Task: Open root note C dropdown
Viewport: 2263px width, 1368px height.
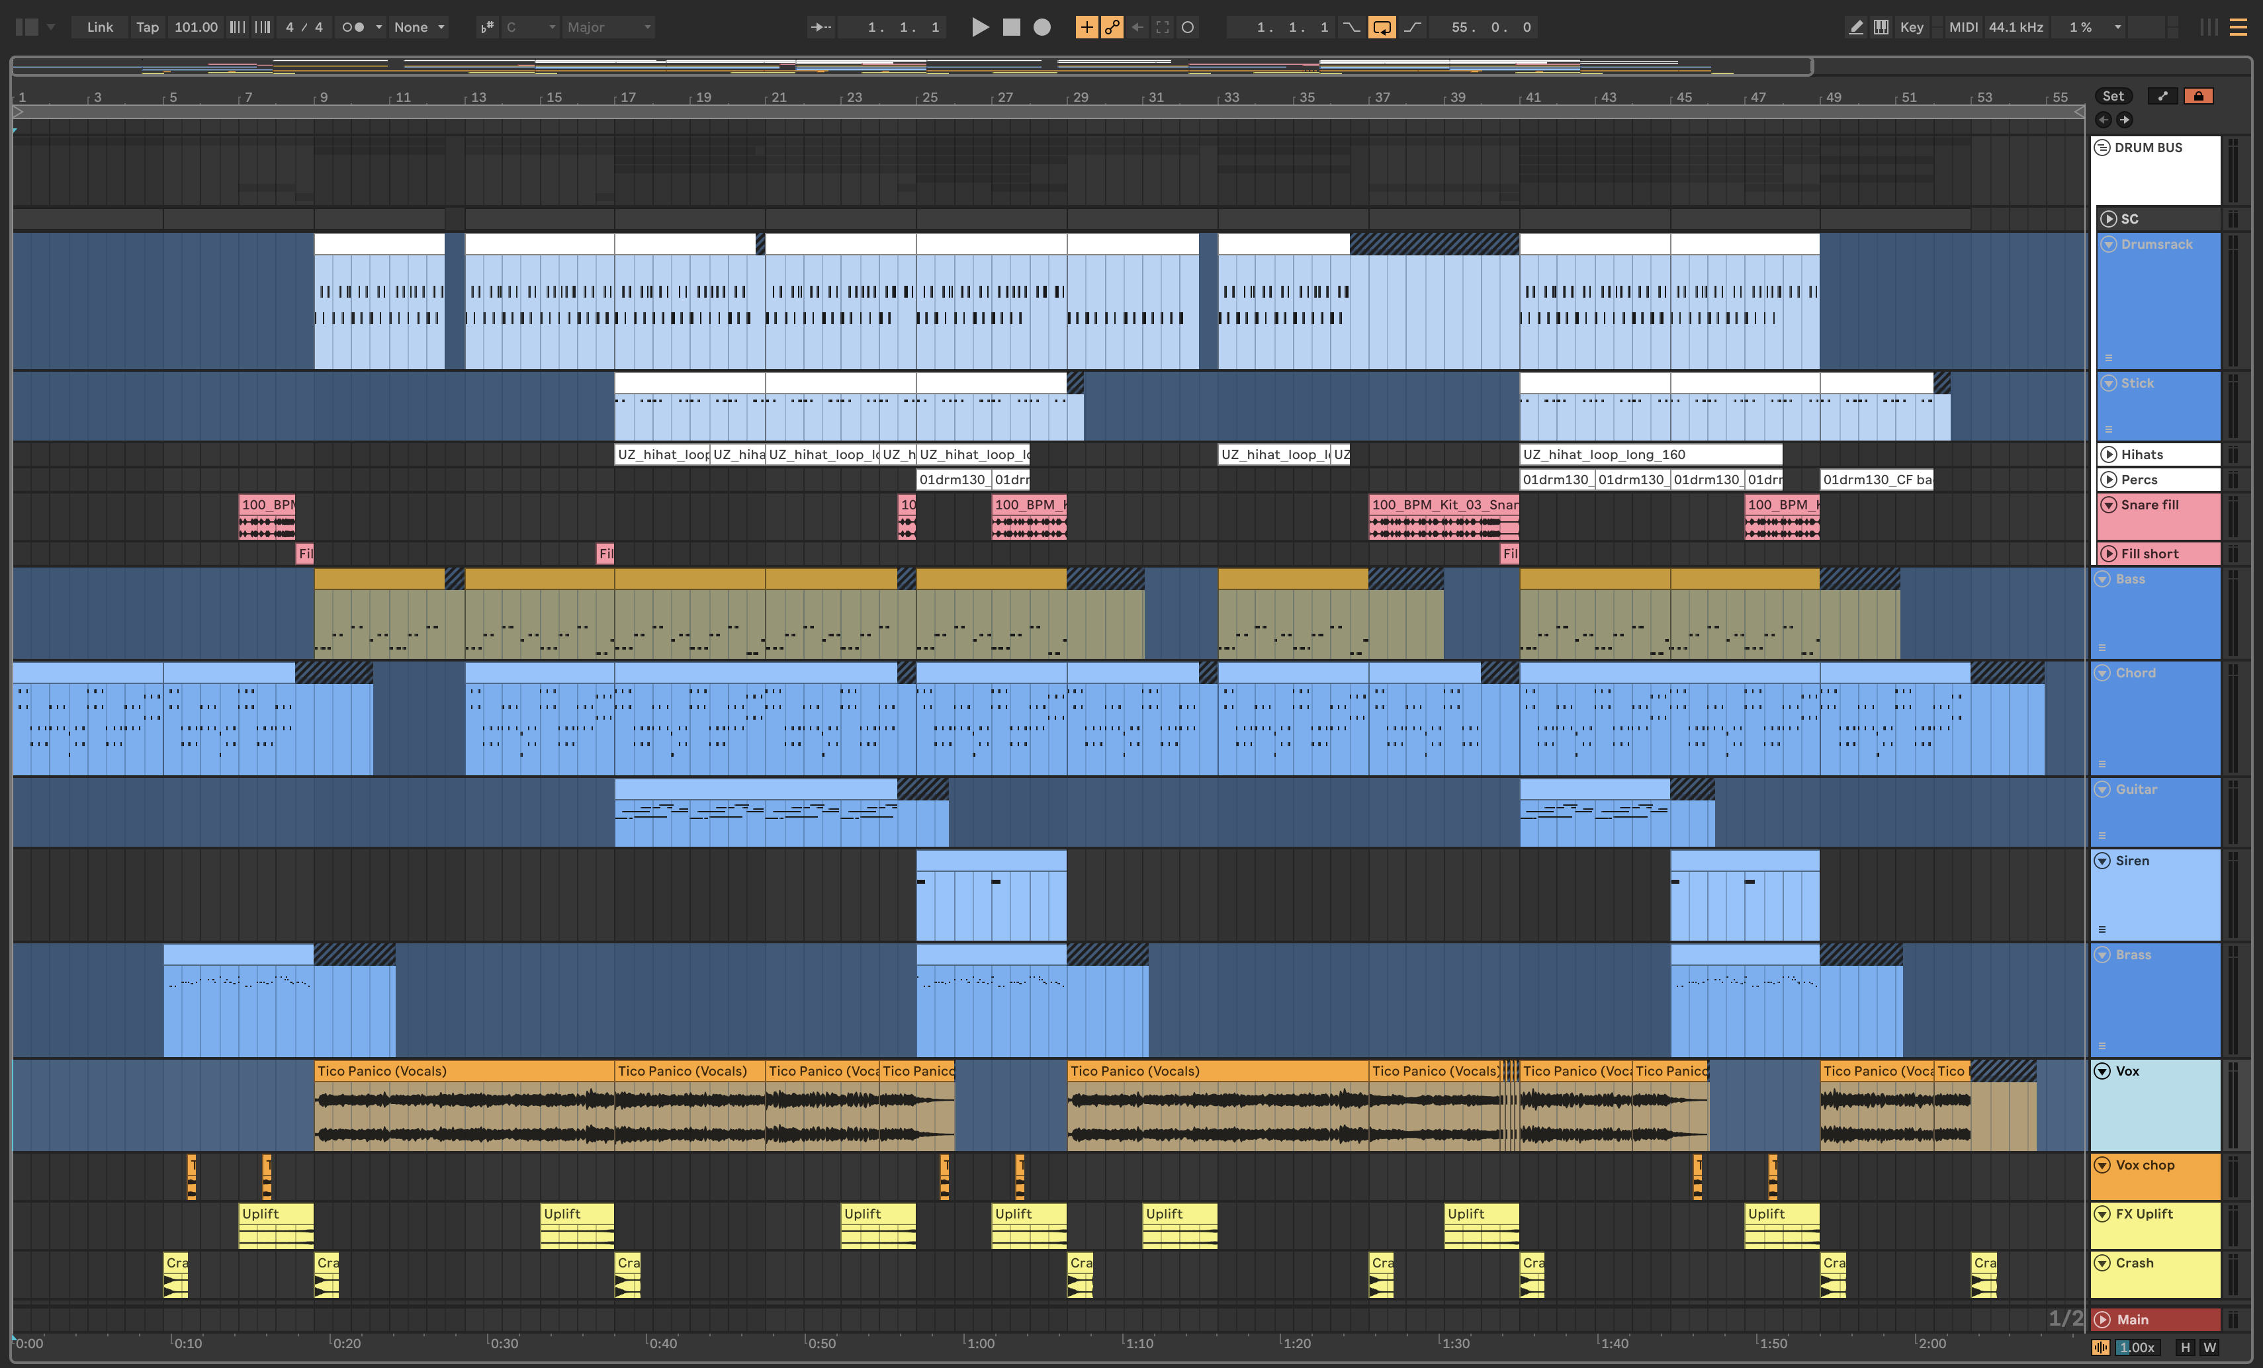Action: pyautogui.click(x=531, y=28)
